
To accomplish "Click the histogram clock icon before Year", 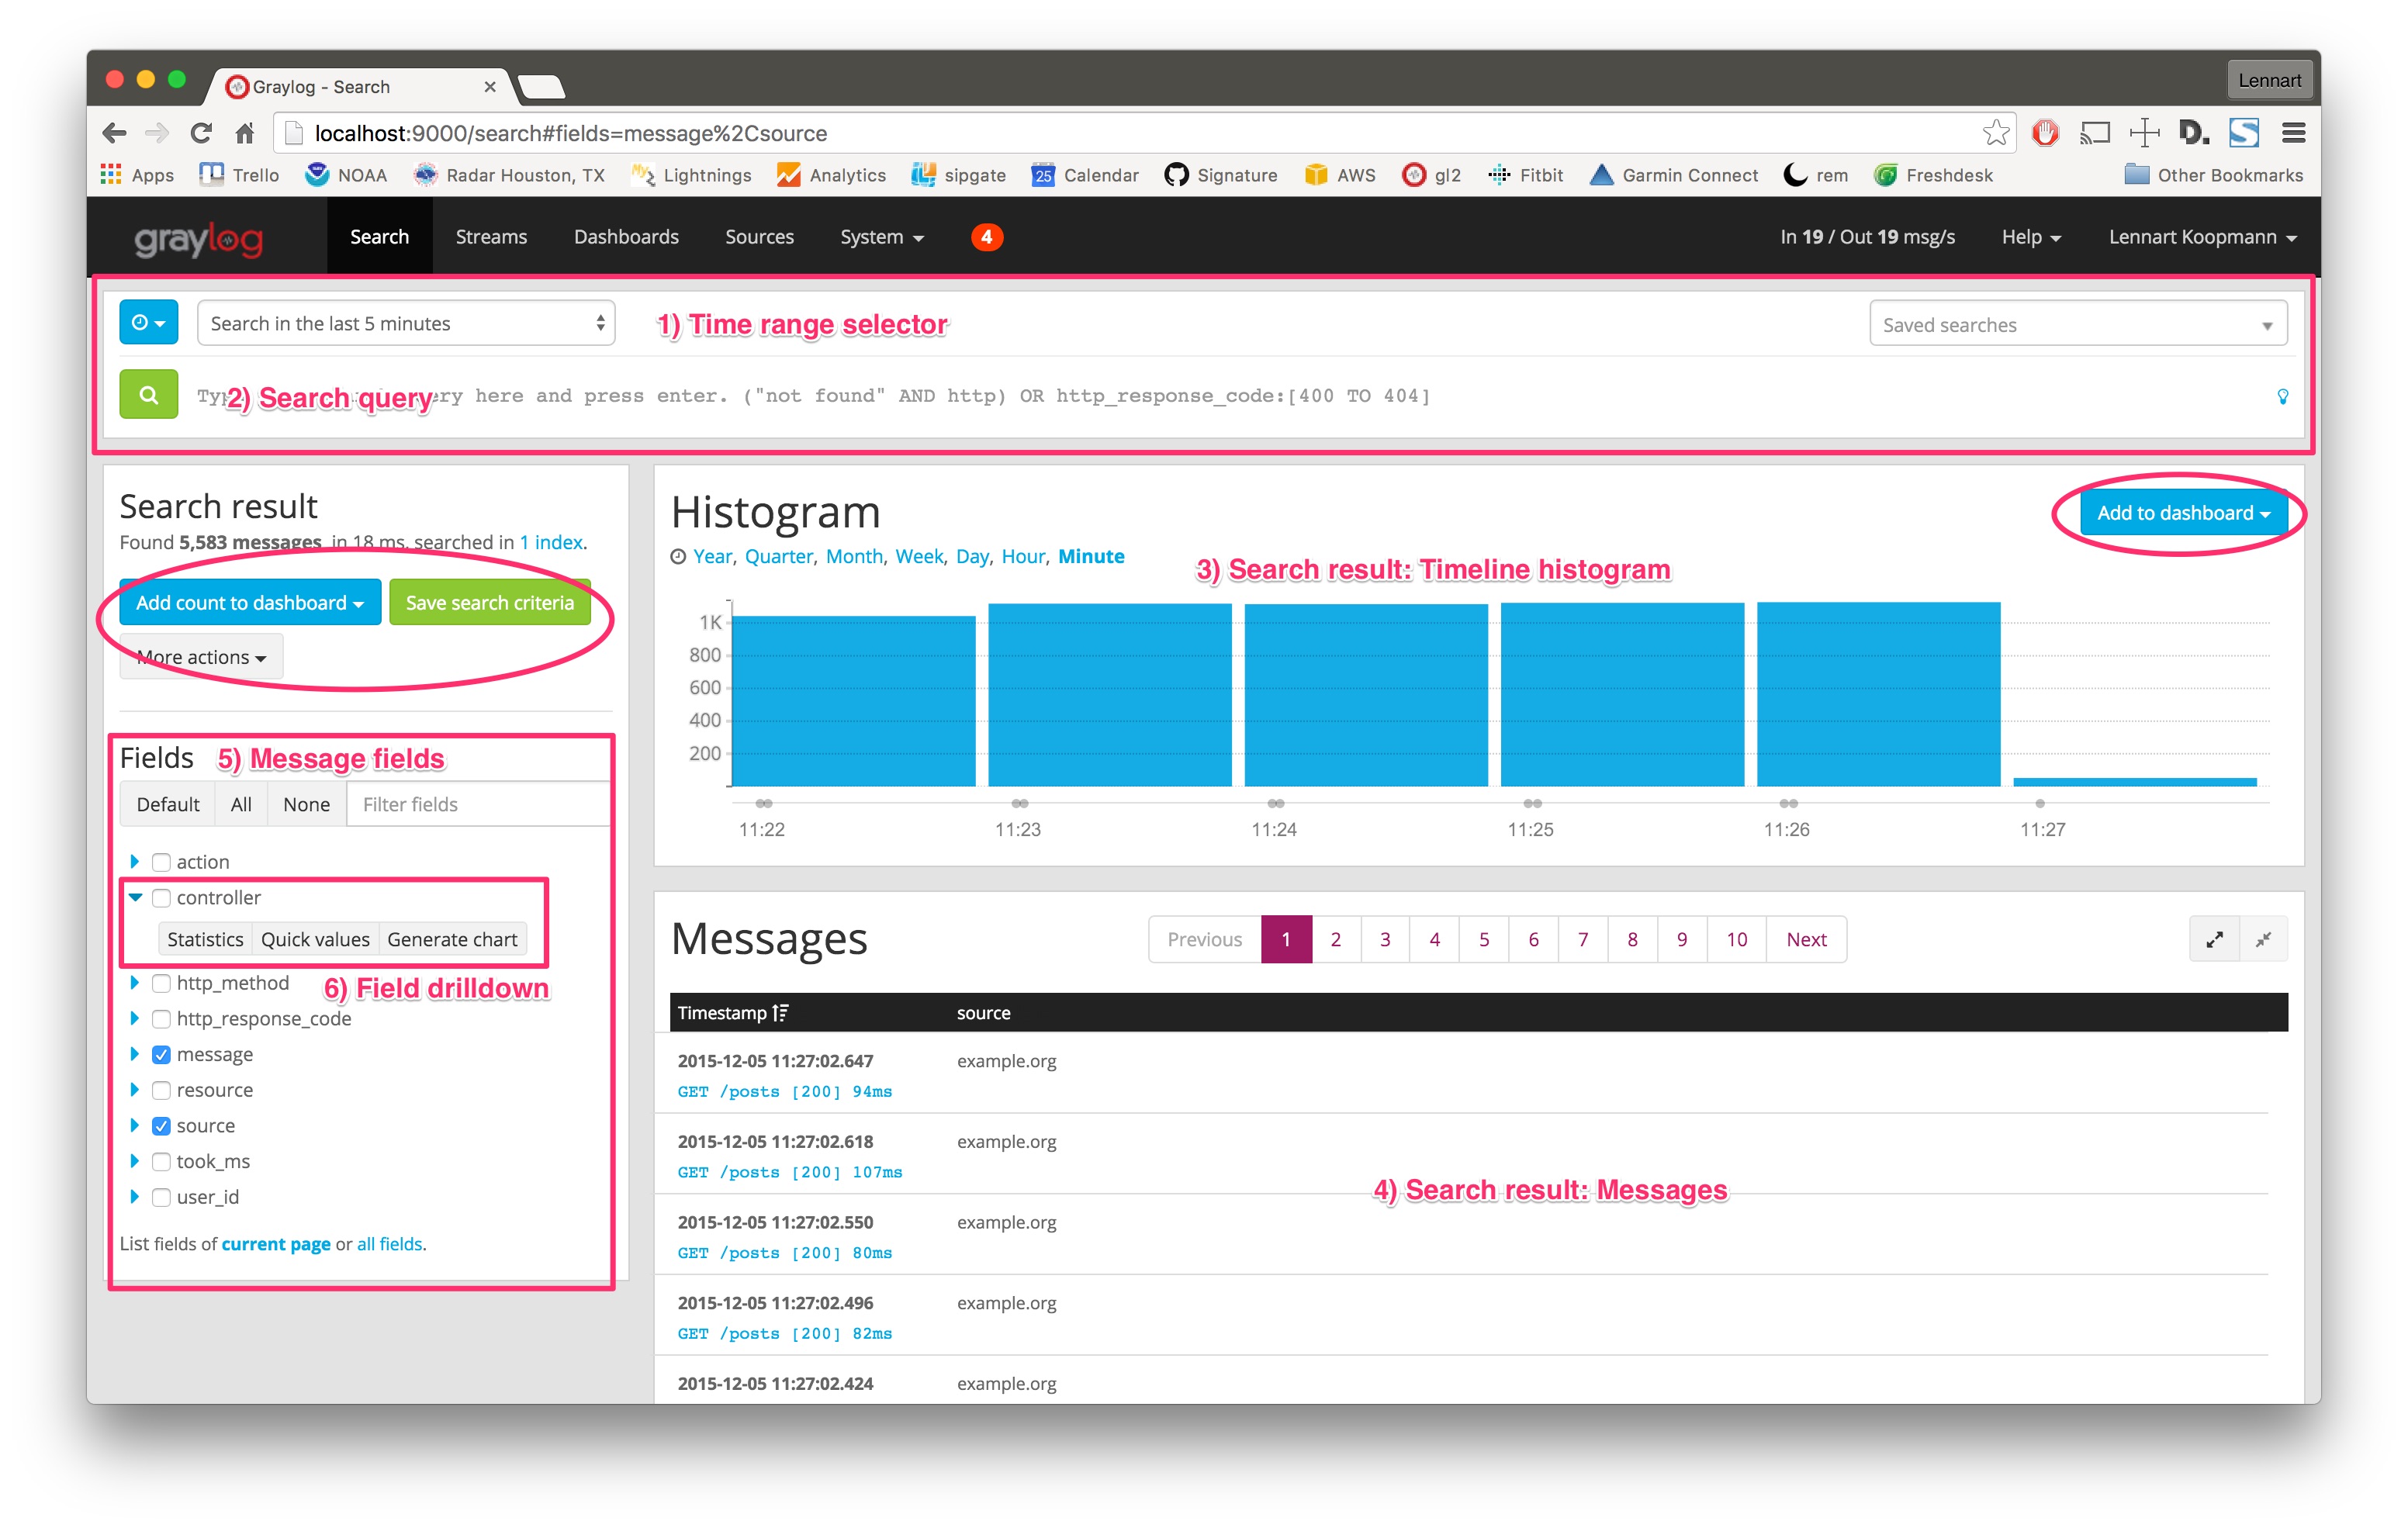I will [x=678, y=556].
